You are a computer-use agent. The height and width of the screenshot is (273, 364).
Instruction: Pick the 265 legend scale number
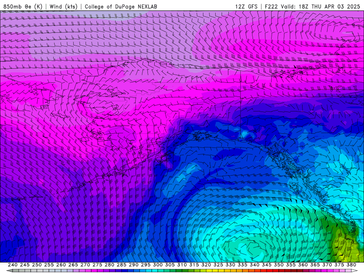click(73, 265)
